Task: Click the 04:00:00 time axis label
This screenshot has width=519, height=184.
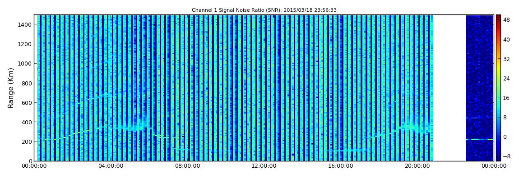Action: [x=111, y=166]
